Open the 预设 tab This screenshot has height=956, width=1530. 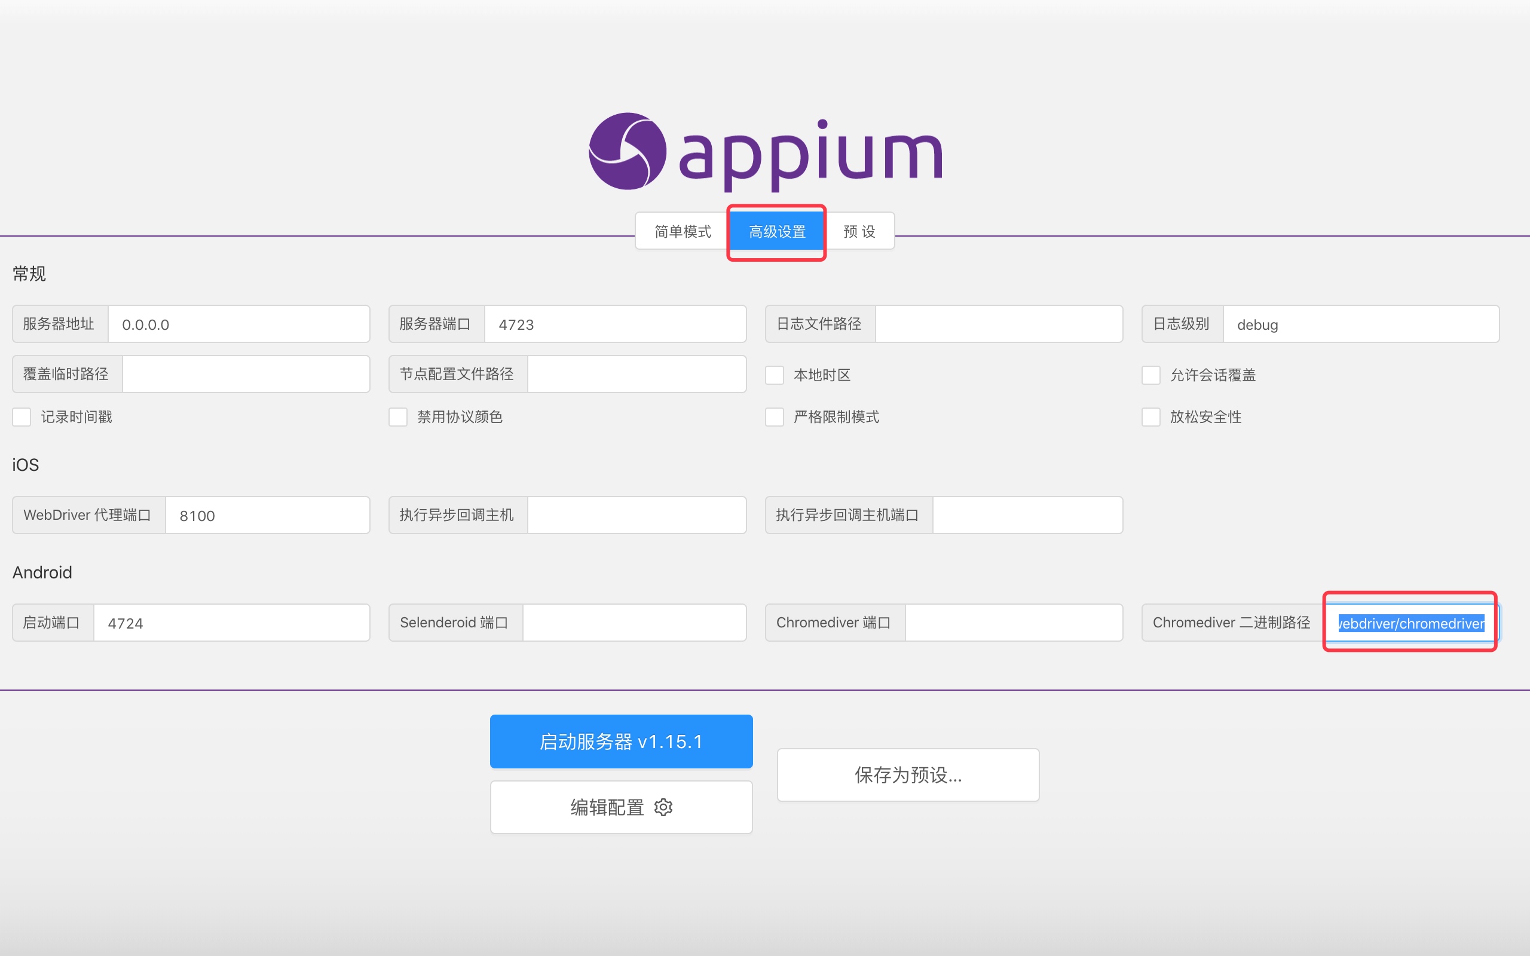click(859, 231)
